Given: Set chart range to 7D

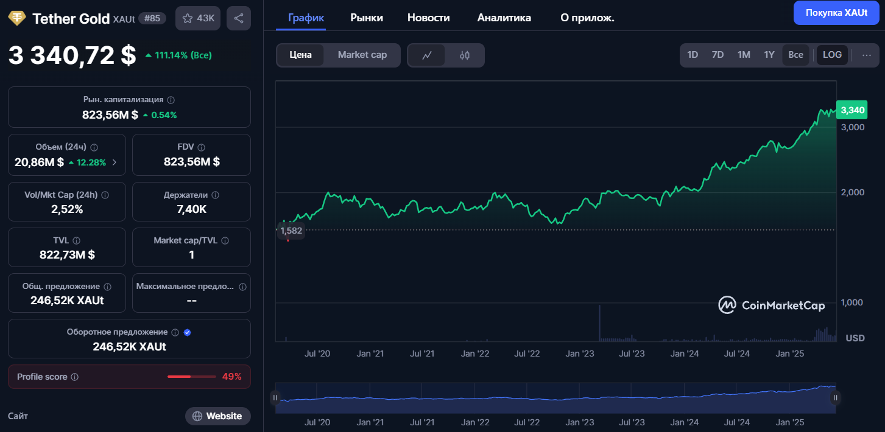Looking at the screenshot, I should [x=718, y=55].
